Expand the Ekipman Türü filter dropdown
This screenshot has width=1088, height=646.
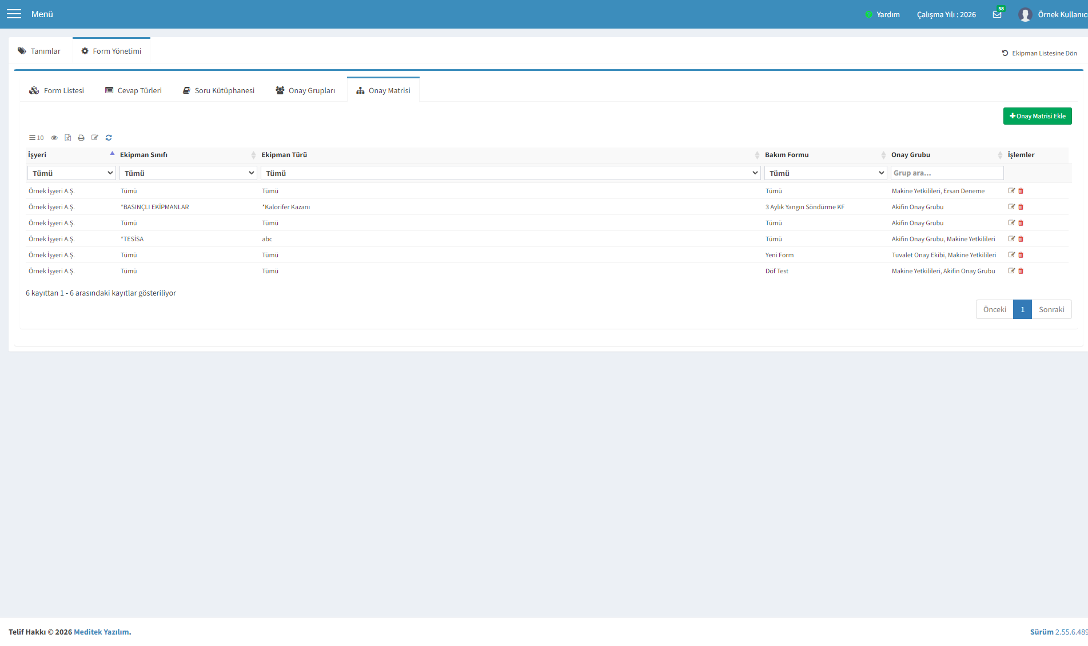511,173
